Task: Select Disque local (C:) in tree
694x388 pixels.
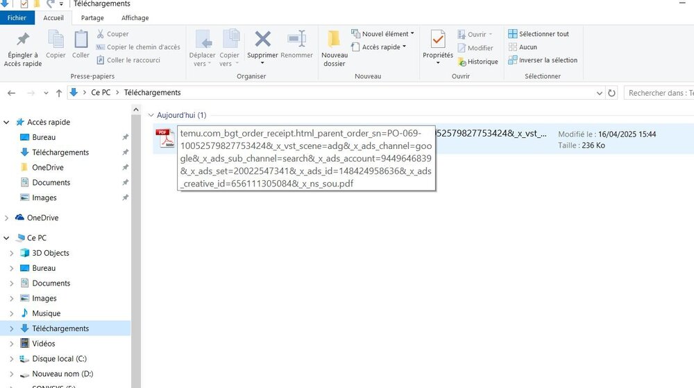Action: 59,359
